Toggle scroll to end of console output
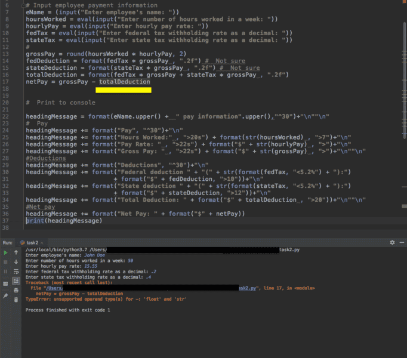 (x=16, y=280)
